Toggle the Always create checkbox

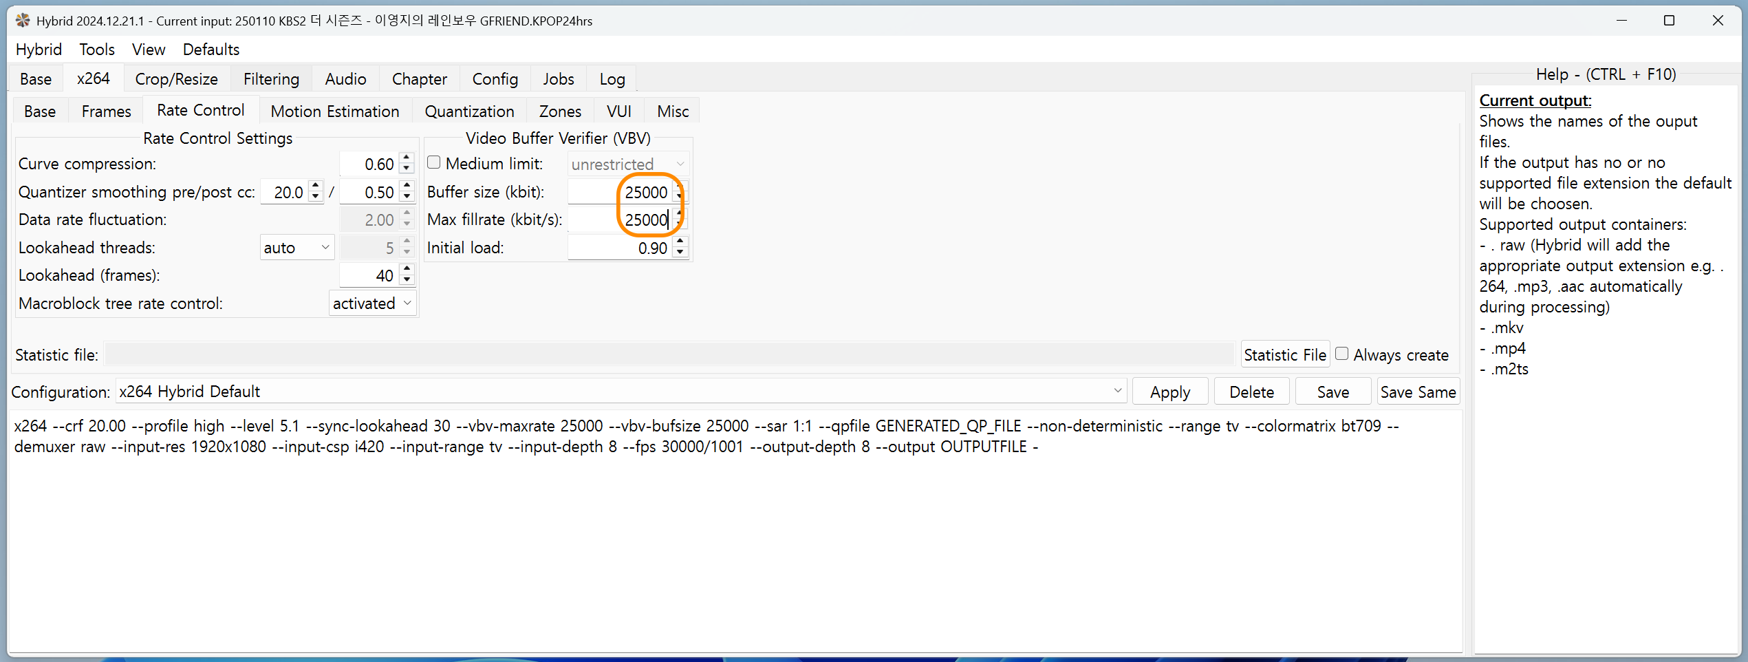point(1341,354)
